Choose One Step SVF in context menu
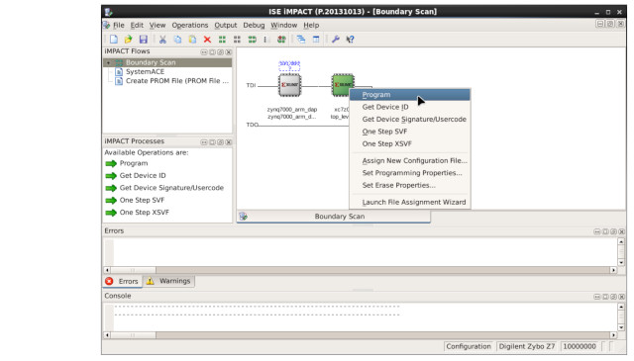 [409, 132]
